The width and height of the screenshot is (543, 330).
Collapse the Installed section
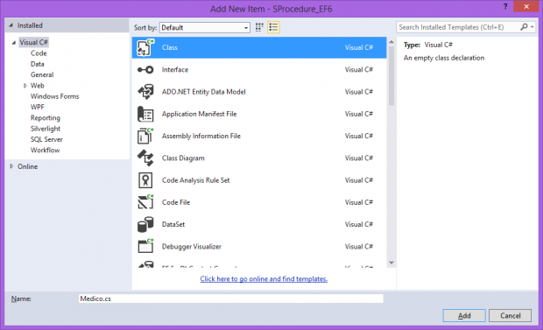(11, 25)
